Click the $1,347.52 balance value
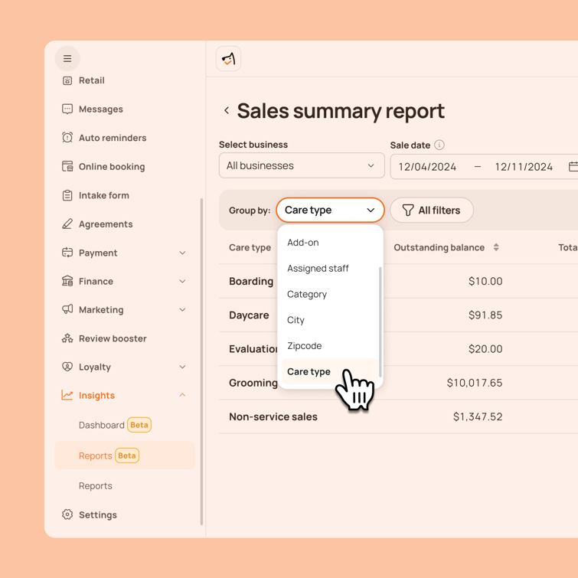This screenshot has width=578, height=578. (x=478, y=417)
